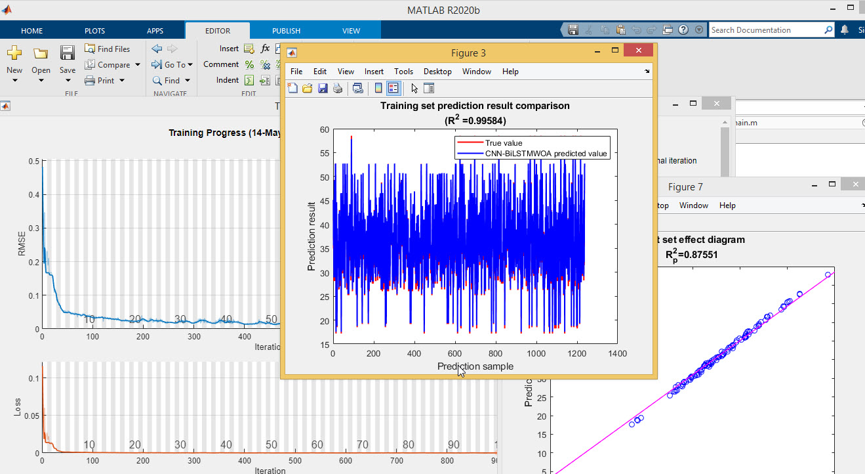Expand the Print dropdown arrow
The width and height of the screenshot is (865, 474).
pyautogui.click(x=121, y=80)
